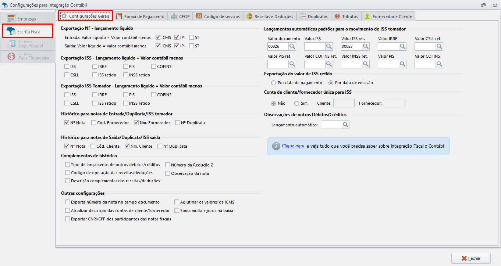
Task: Tick Aglutinar os valores de ICMS
Action: 177,202
